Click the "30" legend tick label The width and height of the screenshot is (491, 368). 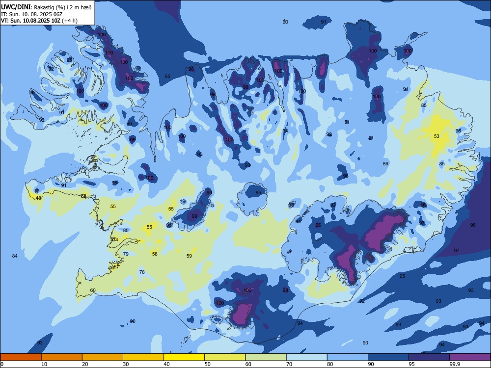coord(126,364)
